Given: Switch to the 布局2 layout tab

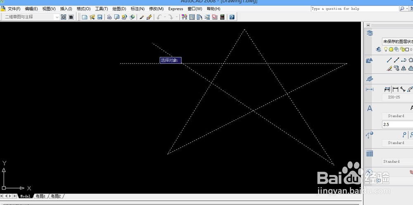Looking at the screenshot, I should [x=56, y=196].
